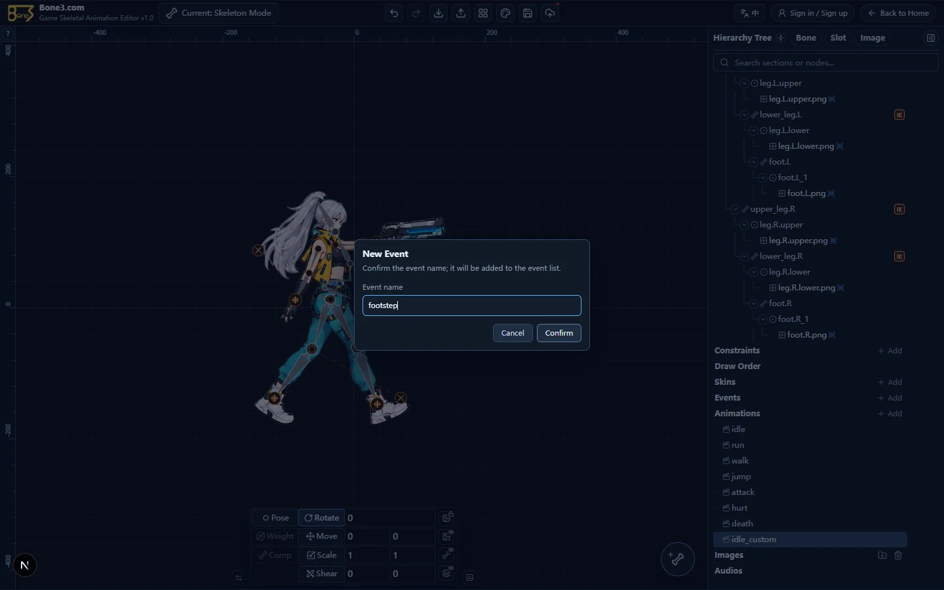
Task: Collapse the lower_leg.L tree node
Action: coord(745,115)
